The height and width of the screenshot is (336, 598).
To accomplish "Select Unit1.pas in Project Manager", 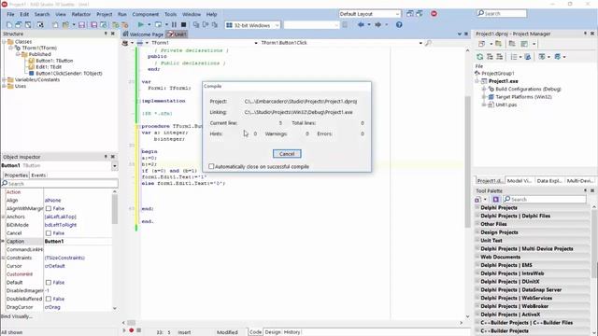I will (506, 105).
